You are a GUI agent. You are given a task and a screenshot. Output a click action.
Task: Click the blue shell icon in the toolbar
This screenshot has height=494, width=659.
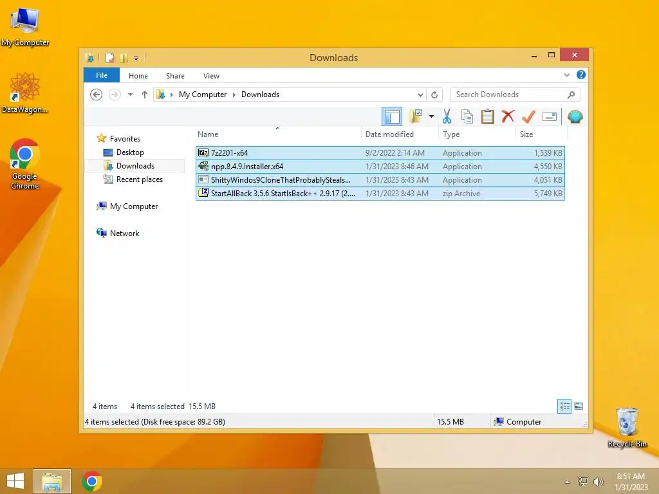click(575, 116)
